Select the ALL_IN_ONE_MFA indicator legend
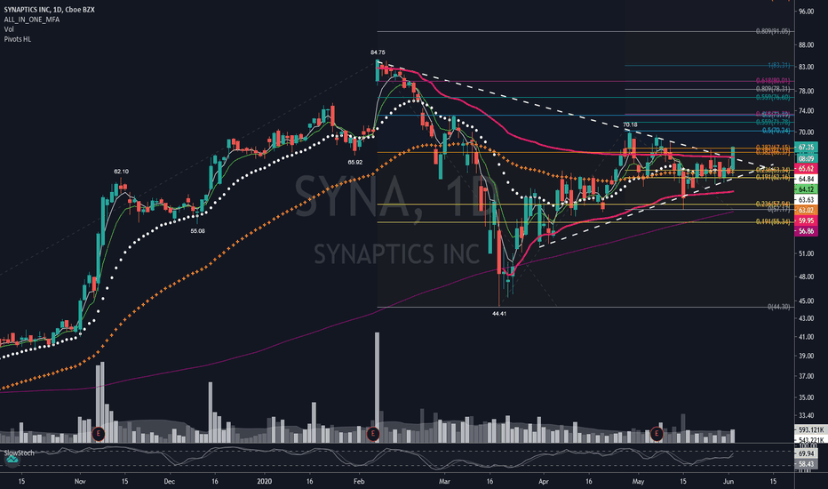Screen dimensions: 828x489 [32, 20]
